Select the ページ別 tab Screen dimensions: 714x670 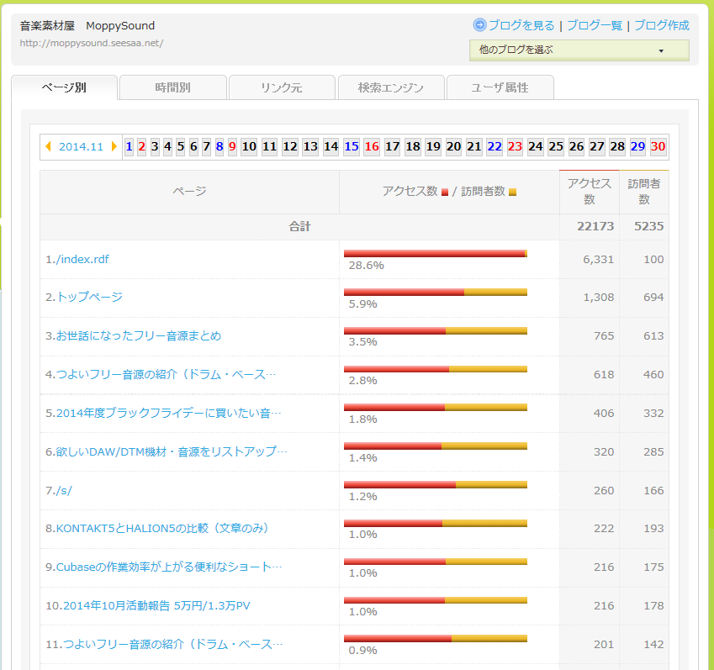[64, 87]
